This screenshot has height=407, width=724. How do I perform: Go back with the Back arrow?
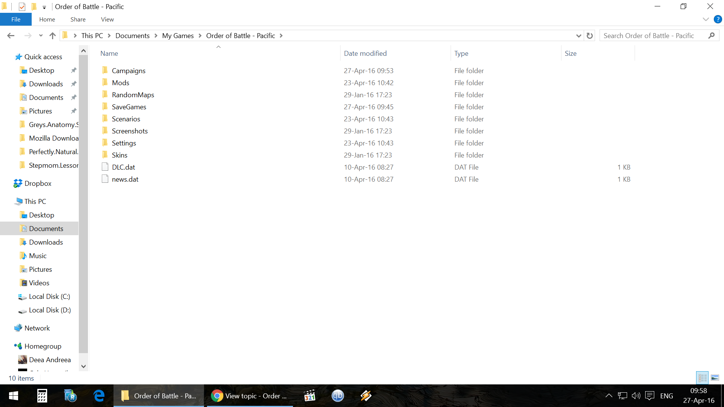click(11, 35)
